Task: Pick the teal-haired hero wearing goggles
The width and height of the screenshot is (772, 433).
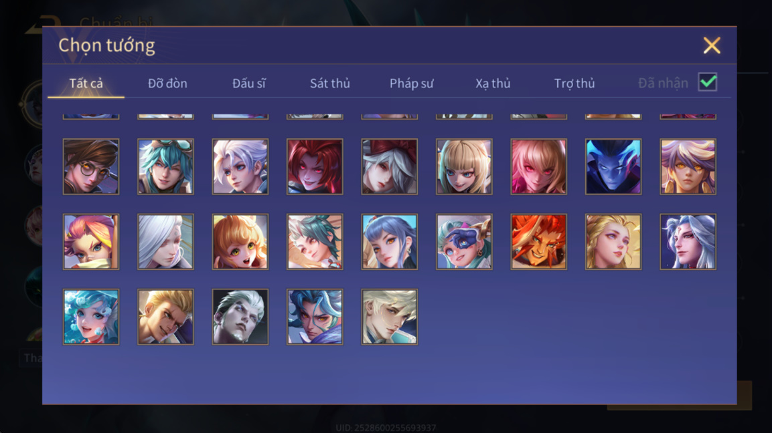Action: [165, 166]
